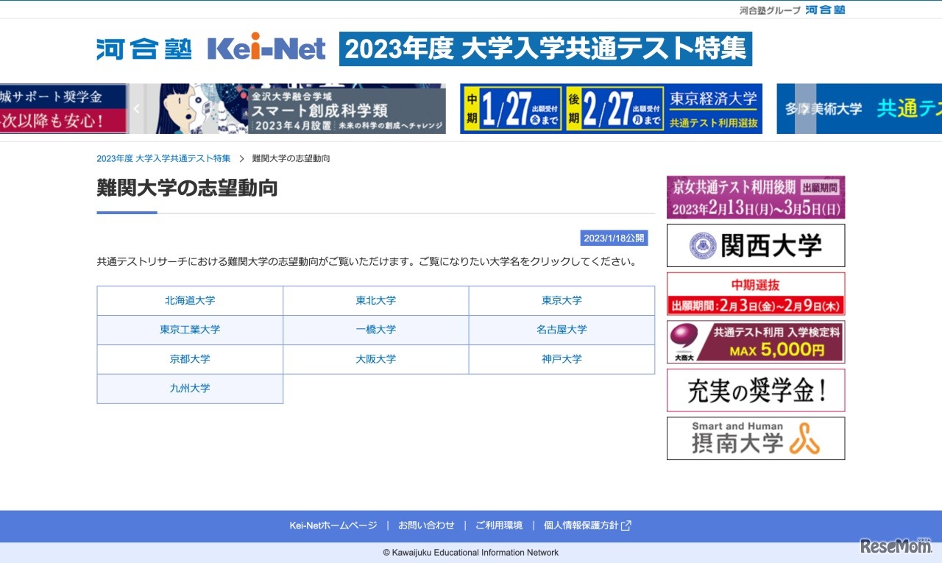942x563 pixels.
Task: Open the 多摩美術大学 banner in the carousel
Action: [859, 109]
